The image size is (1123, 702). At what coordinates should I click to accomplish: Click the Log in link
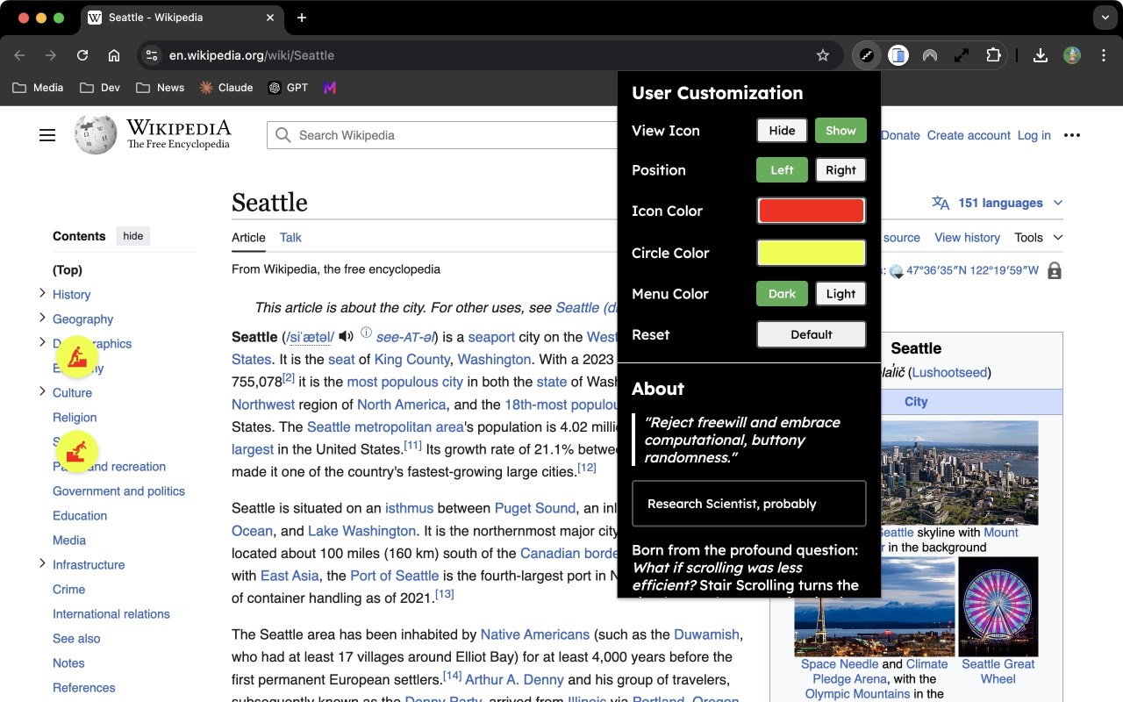point(1034,135)
